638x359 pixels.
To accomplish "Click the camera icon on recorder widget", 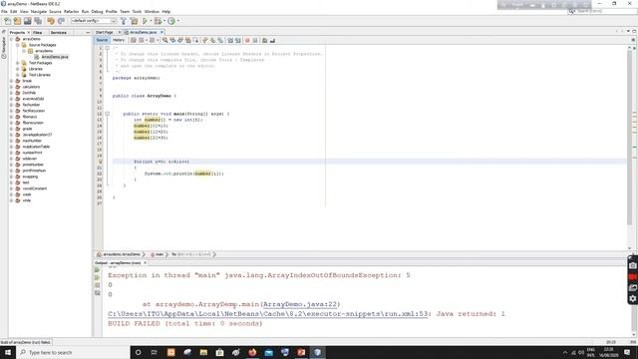I will [633, 266].
